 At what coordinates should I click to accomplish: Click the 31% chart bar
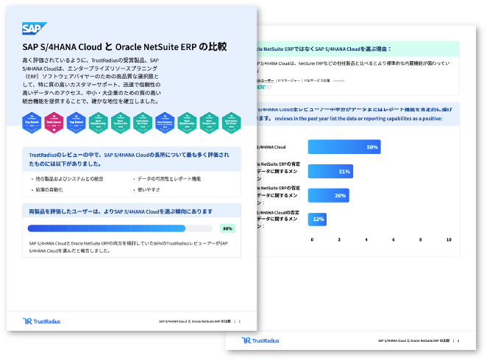tap(330, 172)
